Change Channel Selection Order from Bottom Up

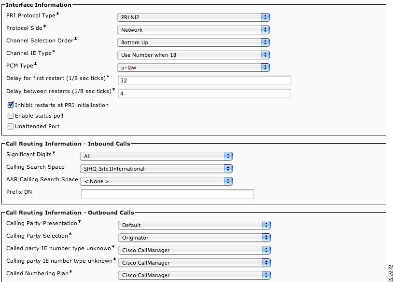point(193,42)
